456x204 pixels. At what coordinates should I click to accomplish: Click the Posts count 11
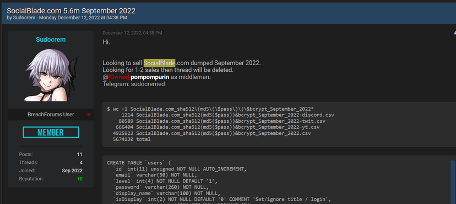coord(80,155)
